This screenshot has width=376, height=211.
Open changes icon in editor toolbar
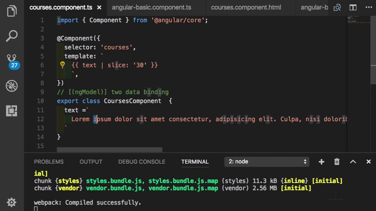(x=337, y=8)
